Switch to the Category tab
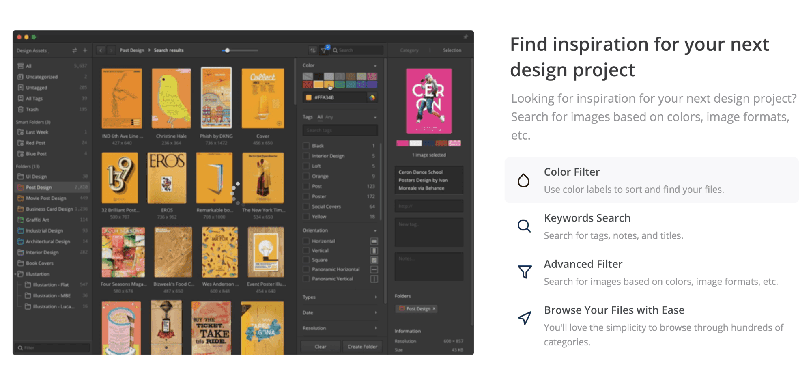Viewport: 811px width, 379px height. (x=409, y=50)
